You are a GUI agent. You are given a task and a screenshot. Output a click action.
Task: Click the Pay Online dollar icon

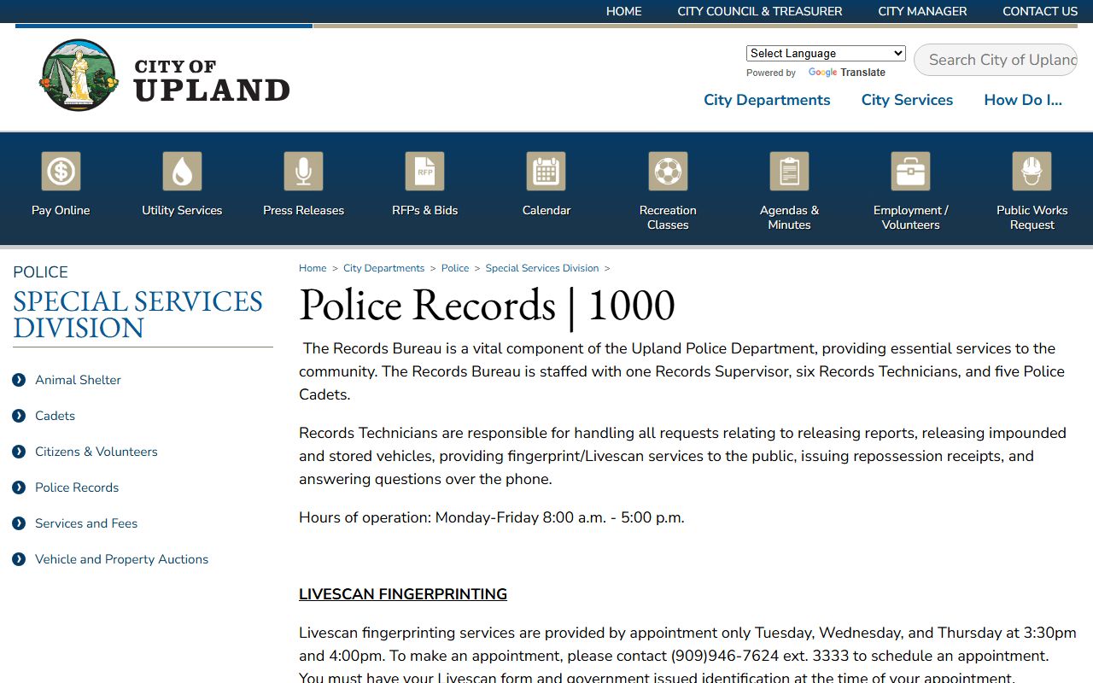pyautogui.click(x=61, y=172)
